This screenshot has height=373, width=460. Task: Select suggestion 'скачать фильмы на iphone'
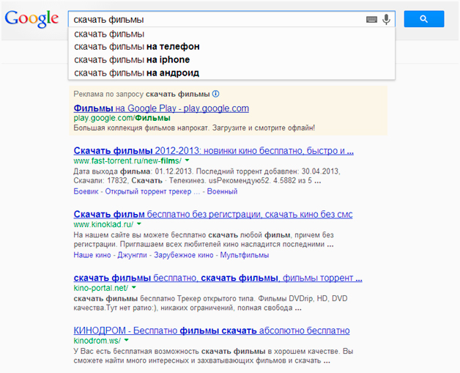231,59
